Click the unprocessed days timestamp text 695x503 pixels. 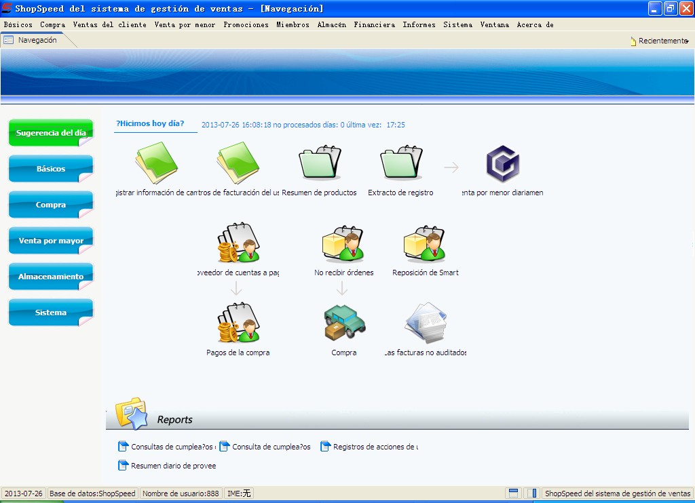coord(303,125)
